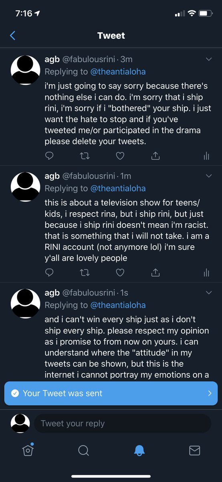Open share options on second tweet

tap(155, 273)
